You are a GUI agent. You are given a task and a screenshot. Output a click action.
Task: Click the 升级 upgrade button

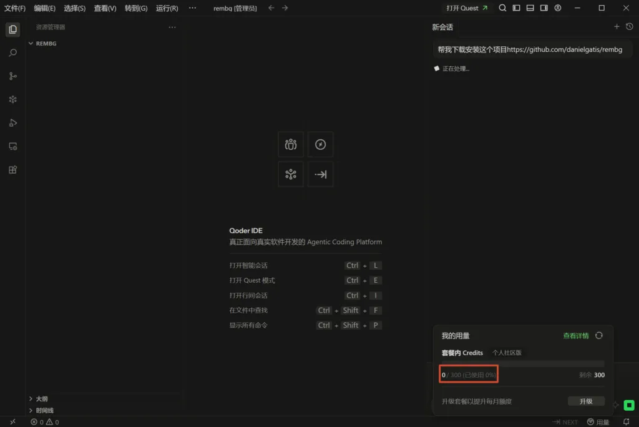pyautogui.click(x=586, y=401)
